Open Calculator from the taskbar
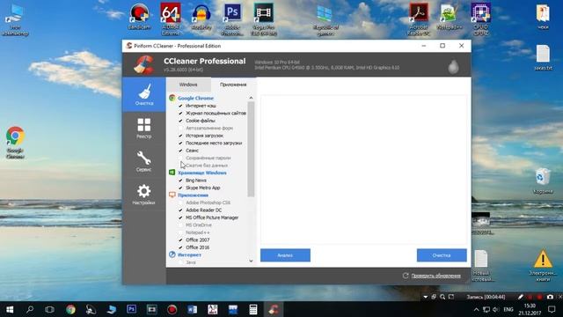 (x=252, y=309)
